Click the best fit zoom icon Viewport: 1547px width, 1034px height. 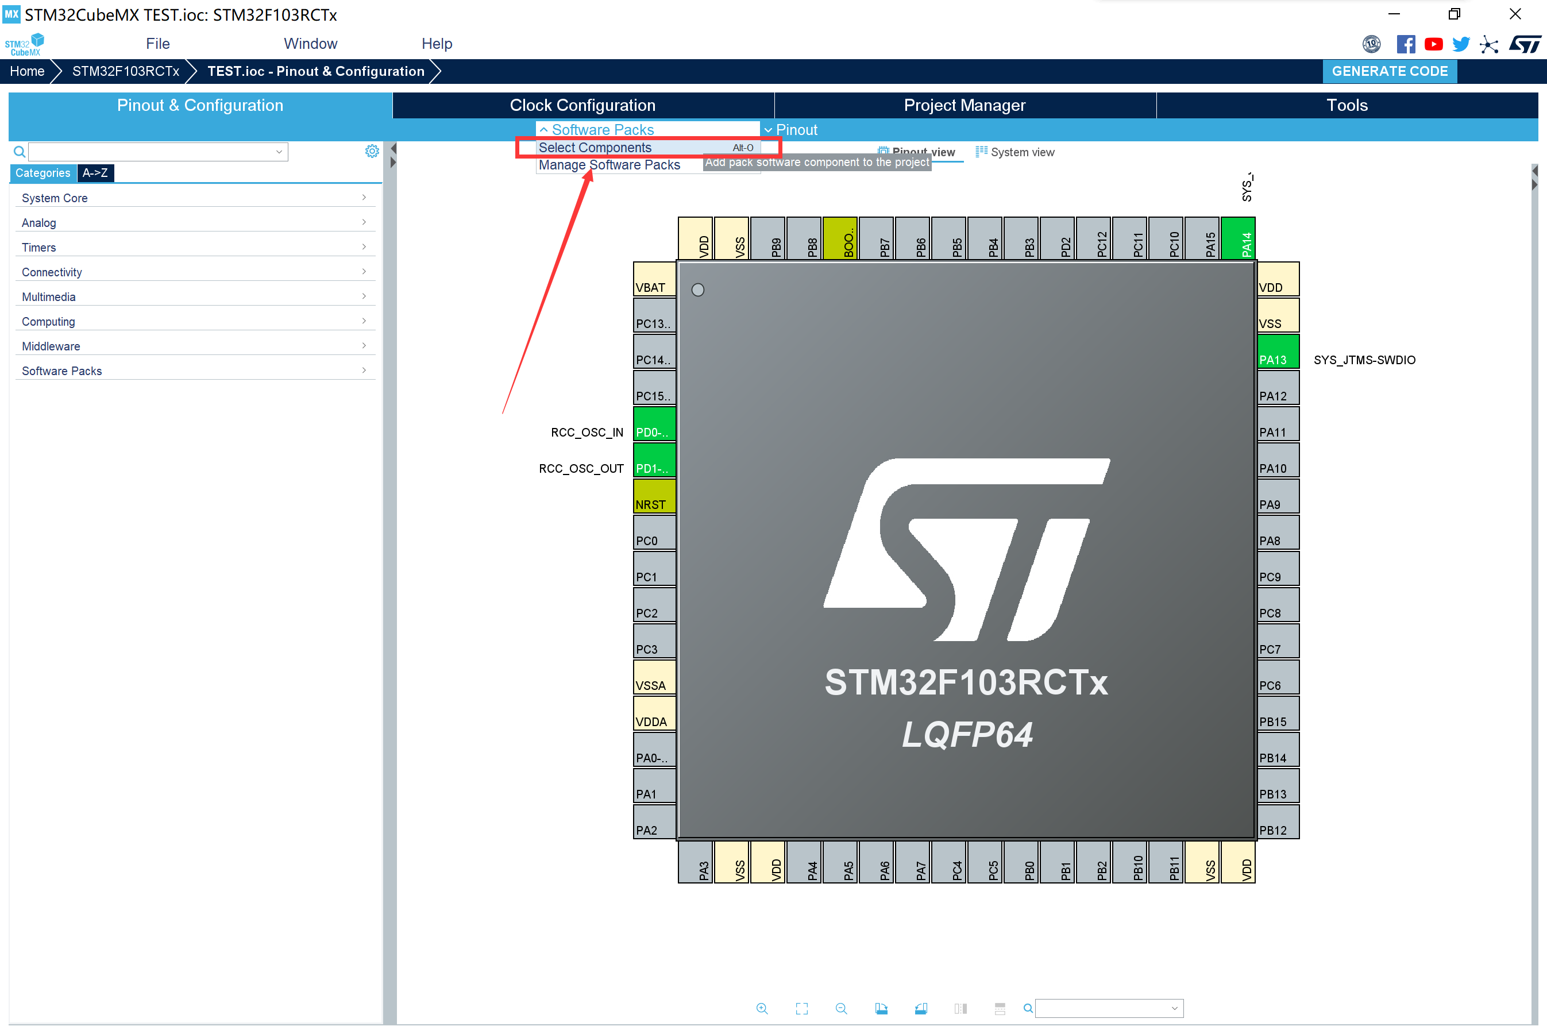coord(801,1008)
